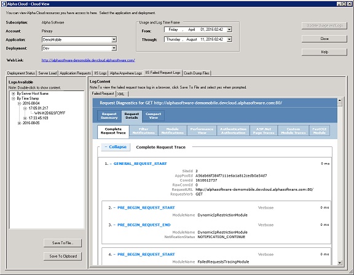Select the WIN-H2D6GSFCPFF tree item
The height and width of the screenshot is (275, 354).
(50, 113)
